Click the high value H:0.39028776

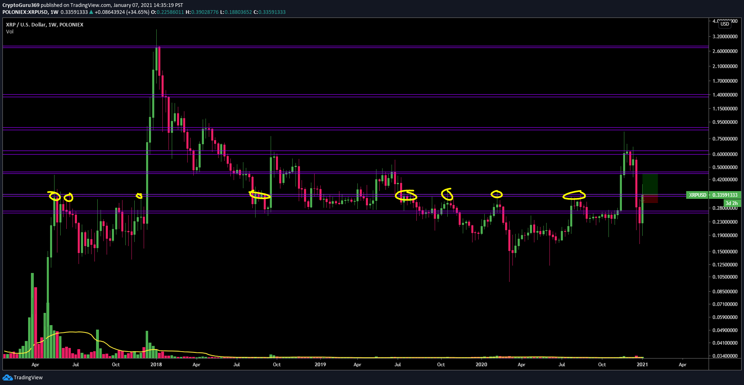202,12
